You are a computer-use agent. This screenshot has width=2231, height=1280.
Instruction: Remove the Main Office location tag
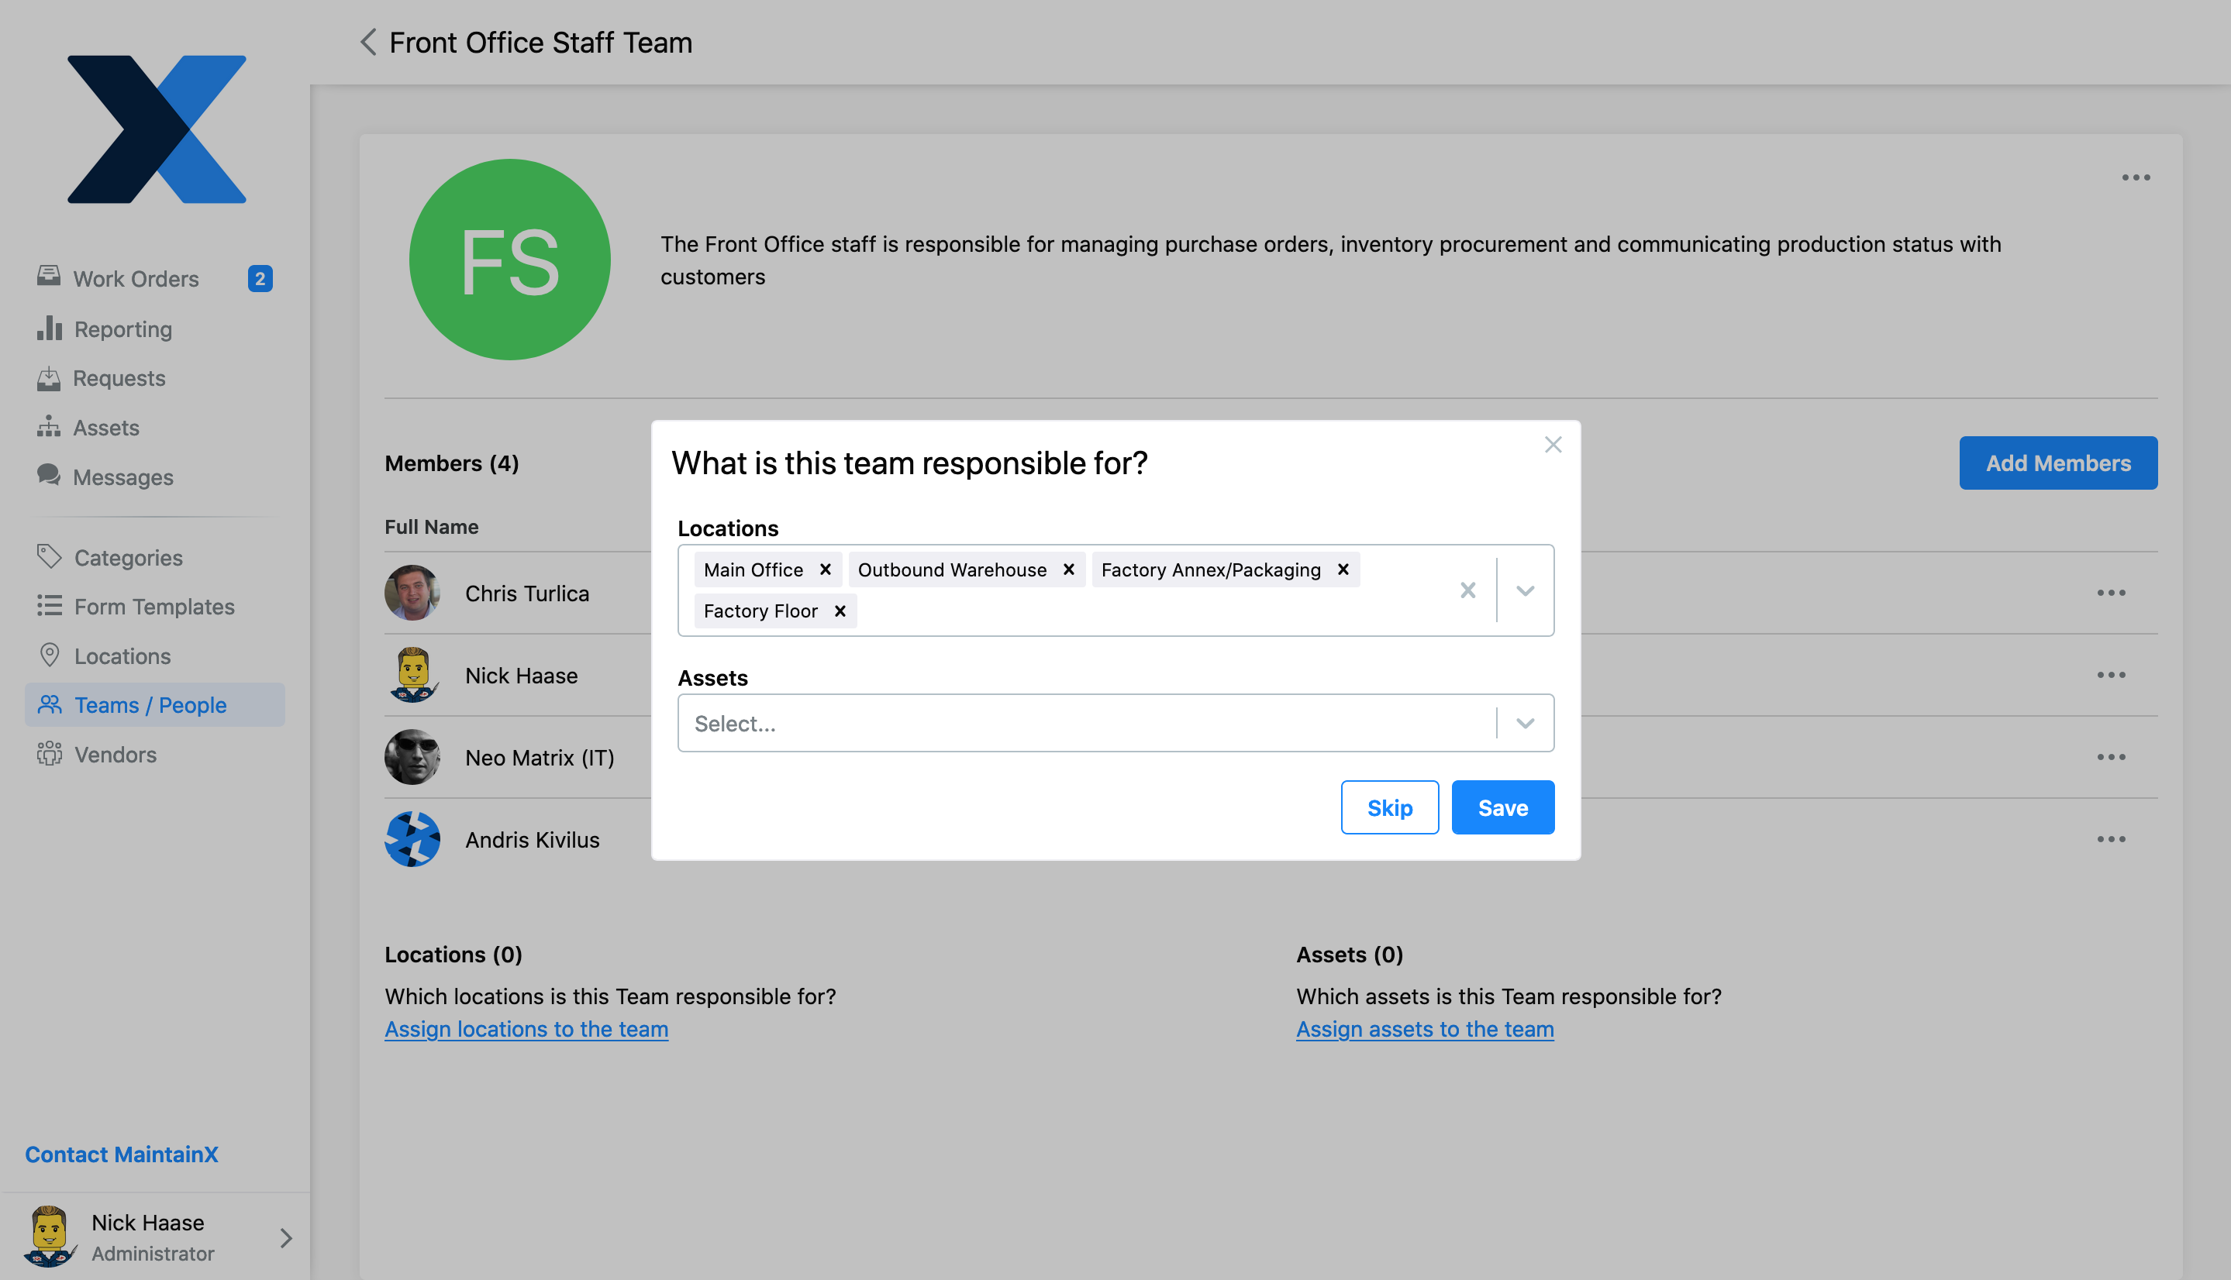coord(825,569)
